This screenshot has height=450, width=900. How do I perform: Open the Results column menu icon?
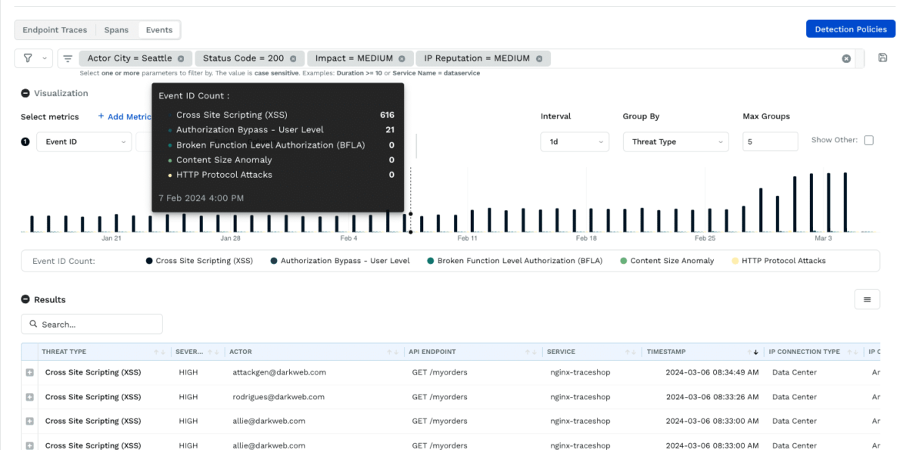point(867,300)
